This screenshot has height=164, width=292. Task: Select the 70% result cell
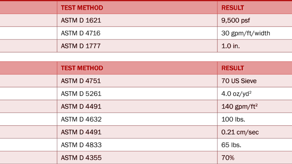[x=228, y=158]
